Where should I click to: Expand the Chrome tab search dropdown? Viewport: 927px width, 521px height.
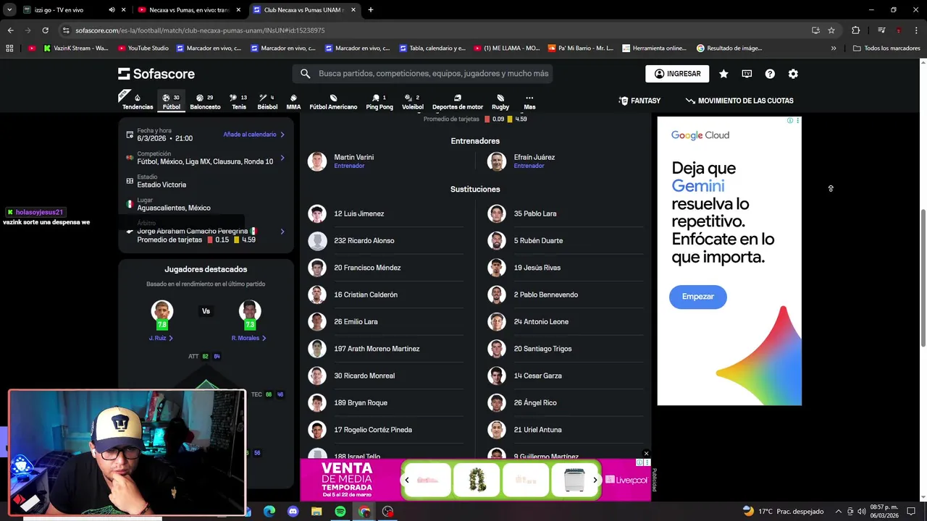(x=9, y=10)
